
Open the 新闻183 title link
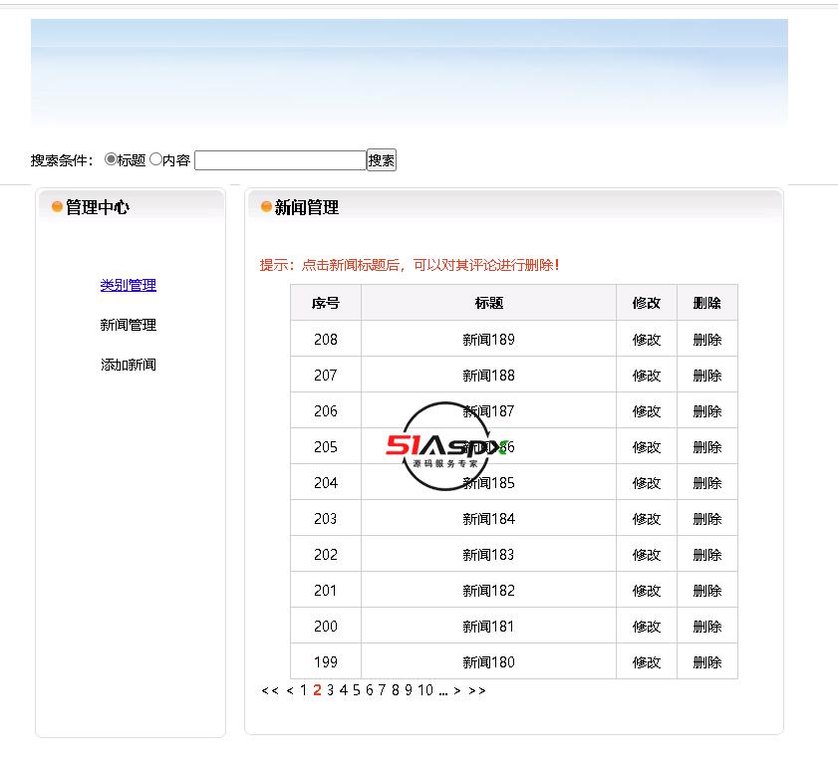click(488, 555)
